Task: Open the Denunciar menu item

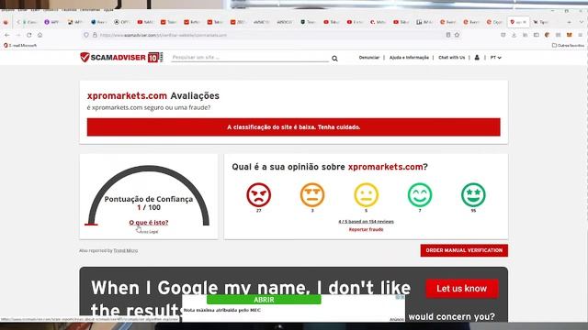Action: (x=369, y=57)
